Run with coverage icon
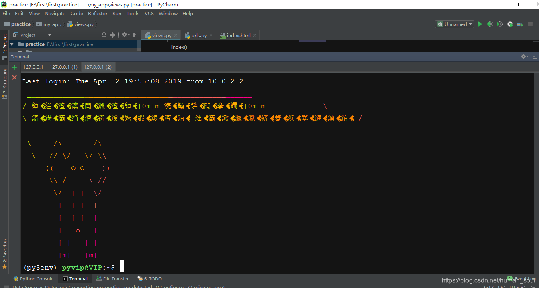 [x=500, y=24]
